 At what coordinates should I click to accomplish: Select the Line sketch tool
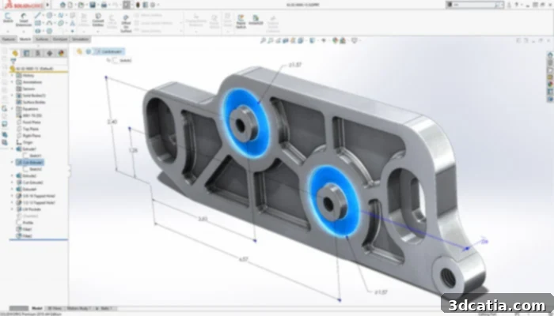click(38, 15)
